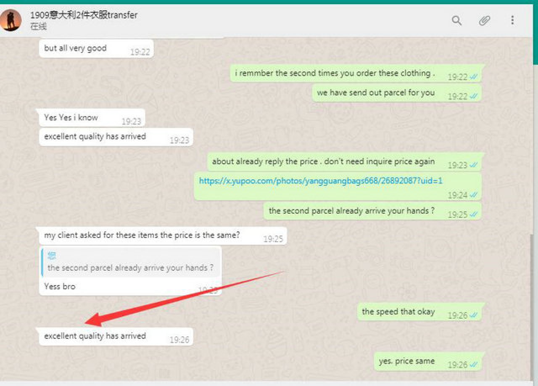Click read ticks on yupoo link message
The height and width of the screenshot is (386, 538).
[x=474, y=195]
